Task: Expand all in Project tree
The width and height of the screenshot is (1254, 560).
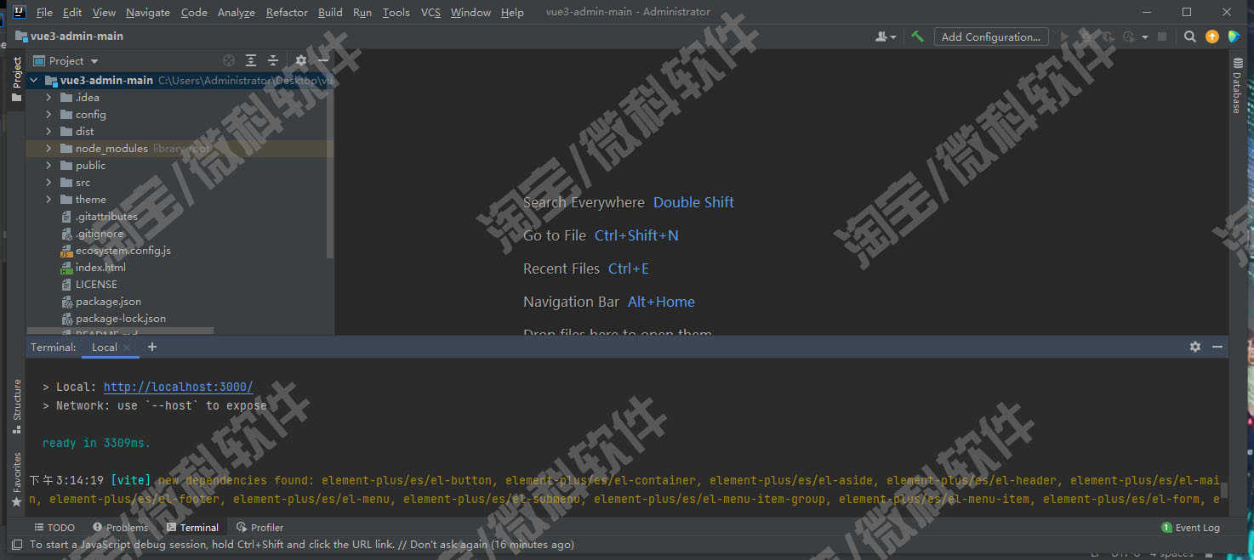Action: tap(251, 60)
